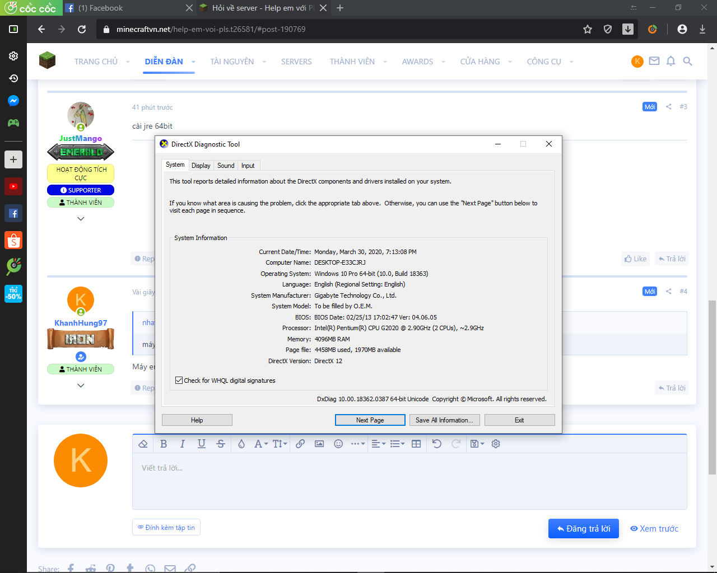Toggle italic formatting in reply editor

(182, 444)
